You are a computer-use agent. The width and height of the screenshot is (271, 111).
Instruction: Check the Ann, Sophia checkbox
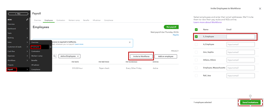[x=196, y=52]
